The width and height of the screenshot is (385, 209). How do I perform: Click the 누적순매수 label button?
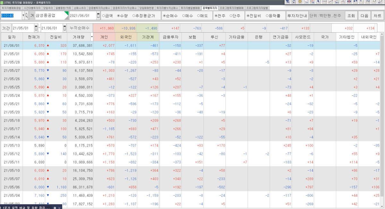pyautogui.click(x=80, y=28)
